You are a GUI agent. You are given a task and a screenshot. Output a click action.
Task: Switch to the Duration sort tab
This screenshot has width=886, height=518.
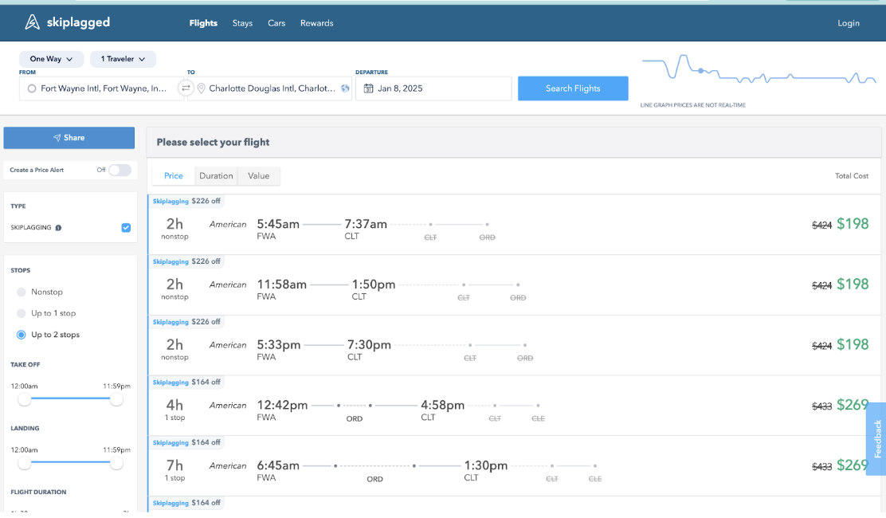[x=216, y=176]
